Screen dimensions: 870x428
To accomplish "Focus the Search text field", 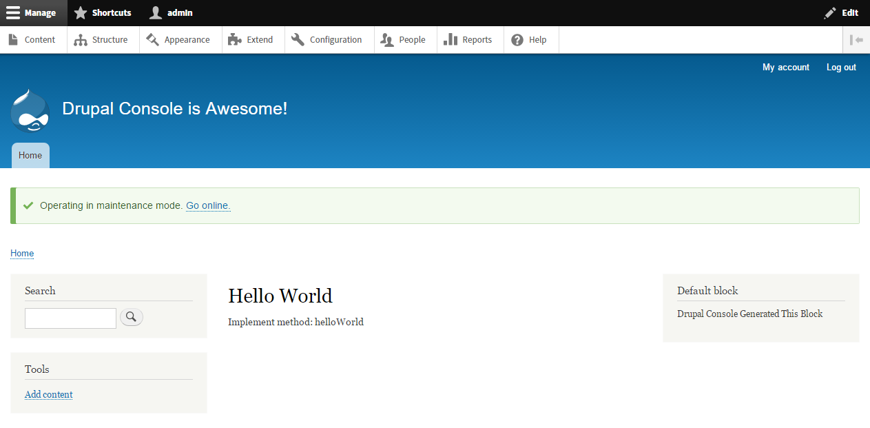I will pos(70,318).
